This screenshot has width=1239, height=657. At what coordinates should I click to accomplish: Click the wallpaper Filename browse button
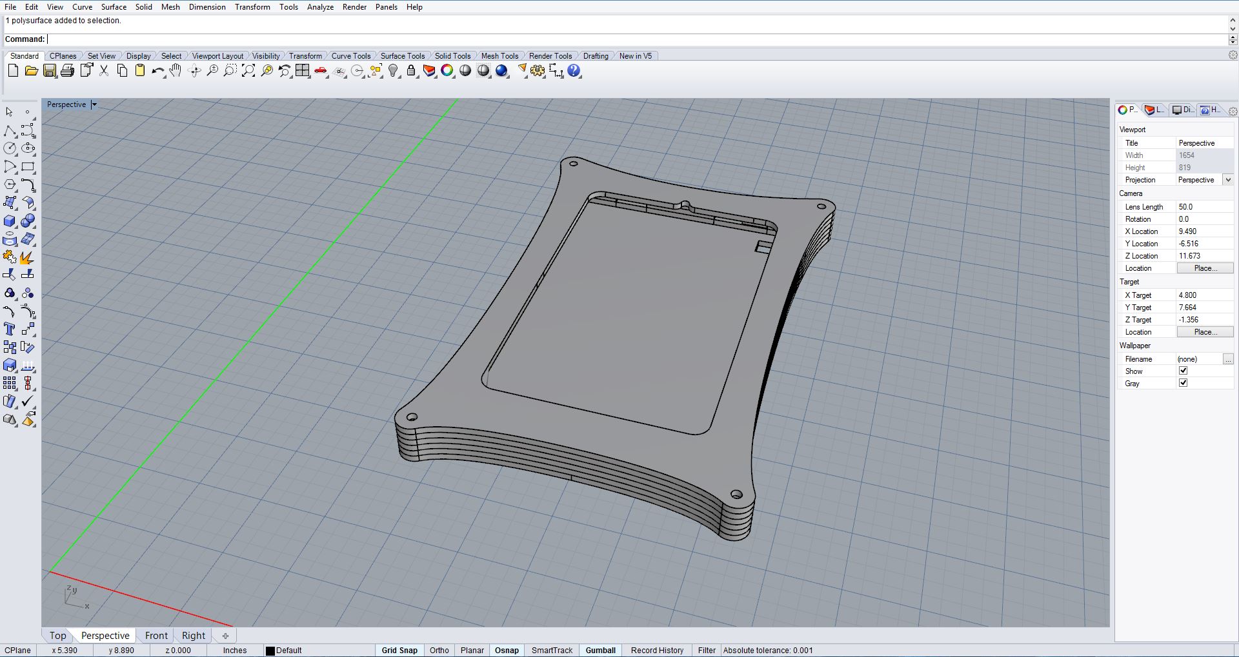click(x=1228, y=359)
